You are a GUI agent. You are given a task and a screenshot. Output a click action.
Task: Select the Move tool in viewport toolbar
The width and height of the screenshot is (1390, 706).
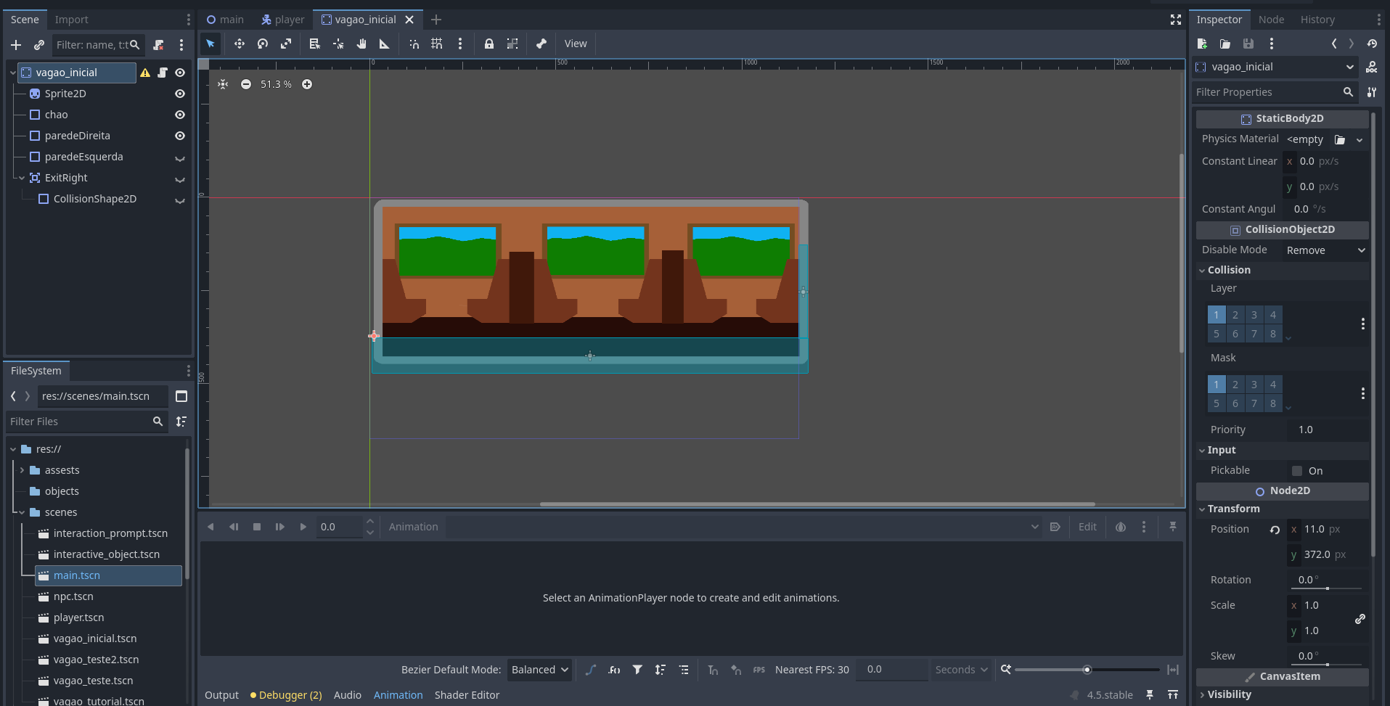coord(239,44)
